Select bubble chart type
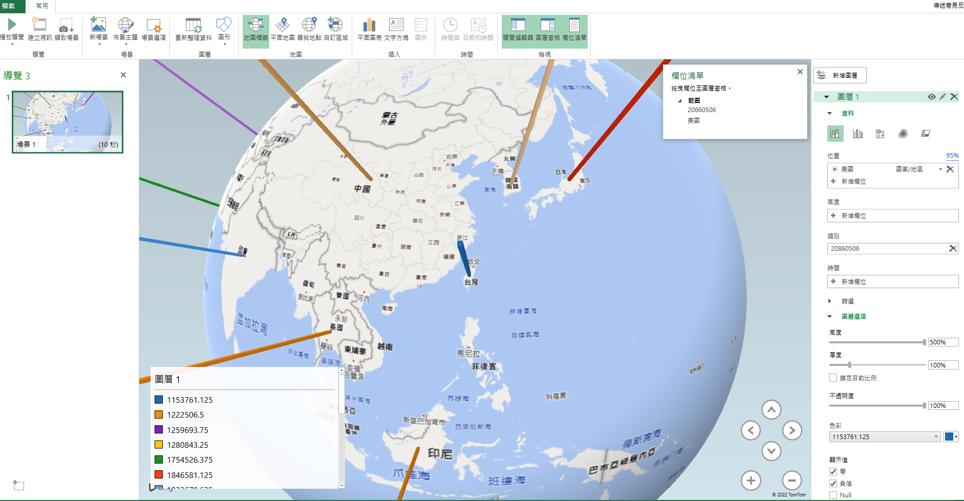Image resolution: width=964 pixels, height=501 pixels. [881, 134]
